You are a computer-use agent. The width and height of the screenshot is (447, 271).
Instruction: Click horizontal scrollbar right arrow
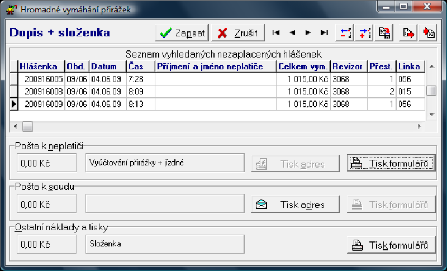pyautogui.click(x=420, y=126)
